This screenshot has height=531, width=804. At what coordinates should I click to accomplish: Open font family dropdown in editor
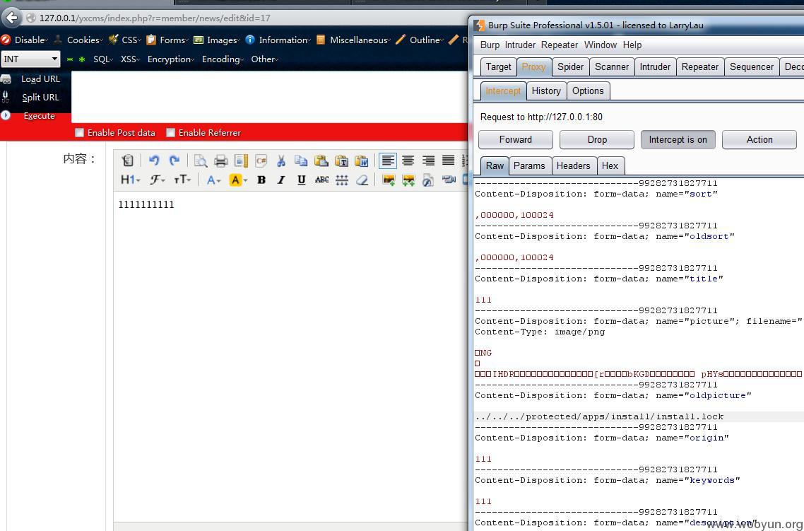click(x=157, y=180)
